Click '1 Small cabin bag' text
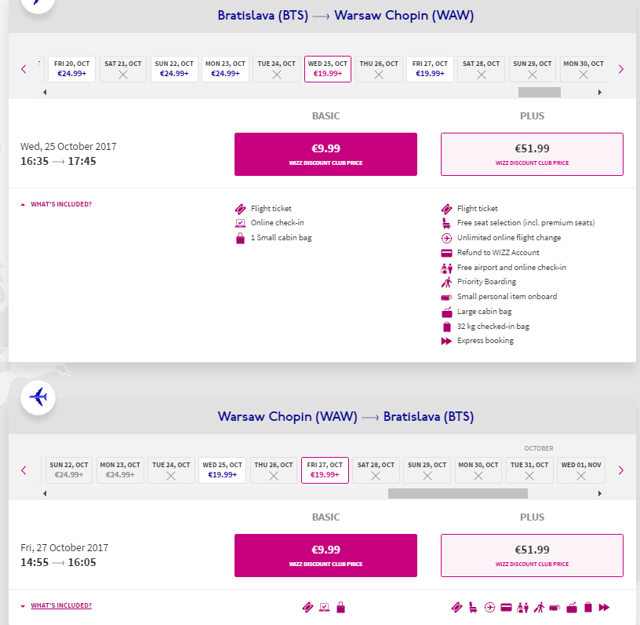640x625 pixels. click(282, 238)
